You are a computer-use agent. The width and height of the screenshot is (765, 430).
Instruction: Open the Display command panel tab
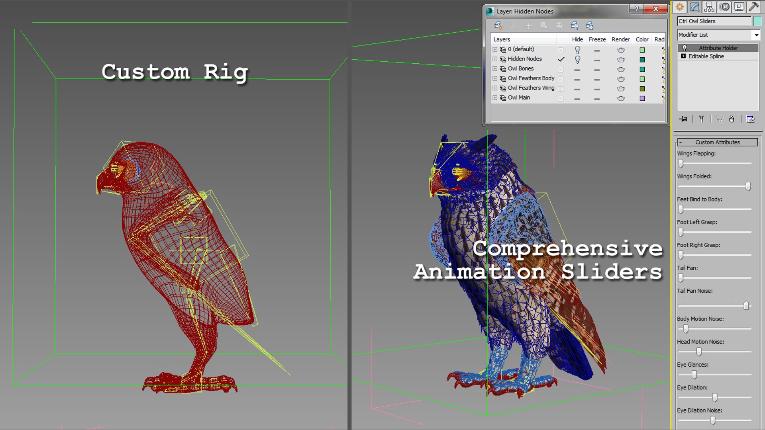pyautogui.click(x=739, y=7)
